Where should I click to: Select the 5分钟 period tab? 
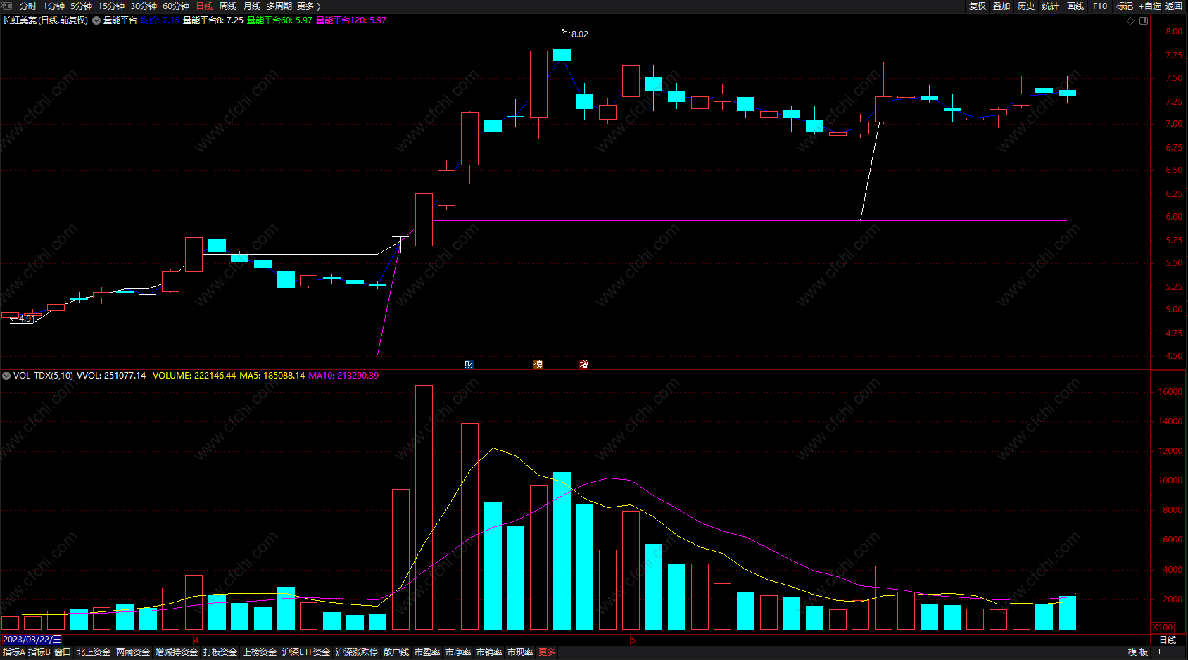(82, 6)
